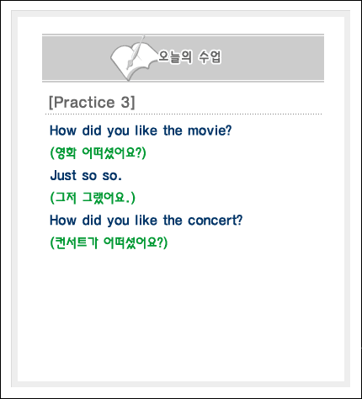Select the Korean line "(그저 그랬어요.)"
The width and height of the screenshot is (362, 399).
click(93, 198)
